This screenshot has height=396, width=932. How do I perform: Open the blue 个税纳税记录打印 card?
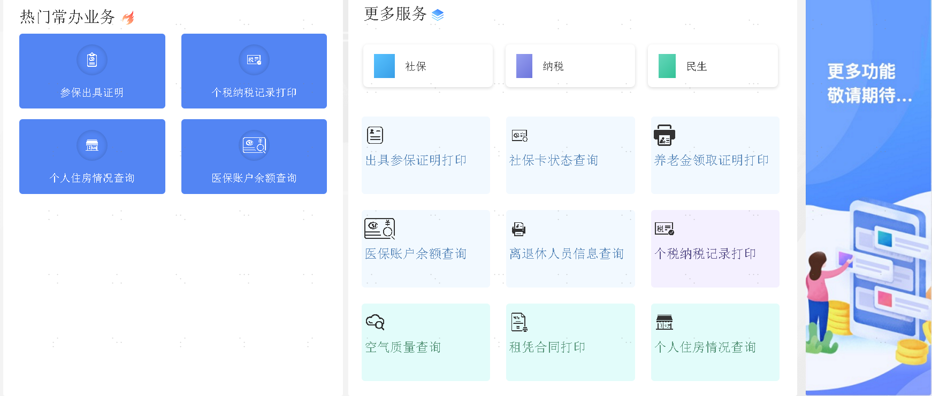point(254,71)
